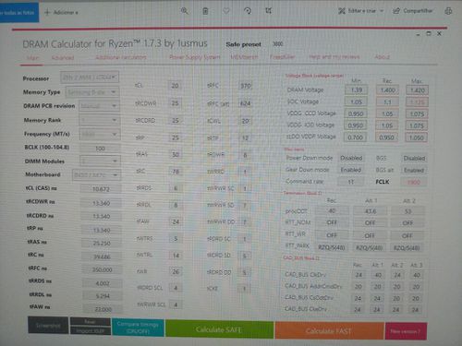Screen dimensions: 462x346
Task: Click the SOC Voltage Min value 1.05
Action: (x=356, y=101)
